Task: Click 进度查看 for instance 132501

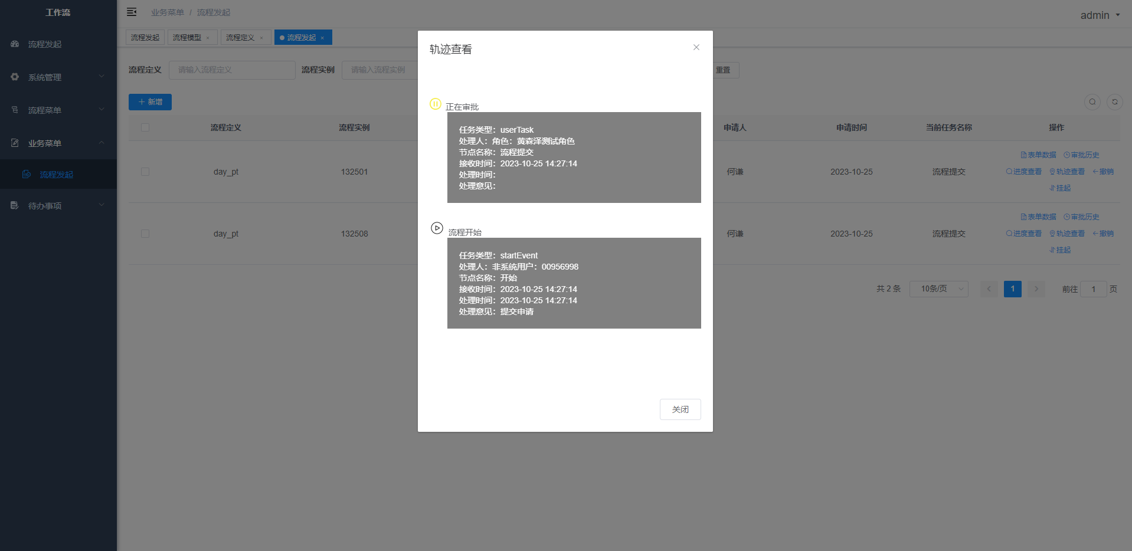Action: (1024, 172)
